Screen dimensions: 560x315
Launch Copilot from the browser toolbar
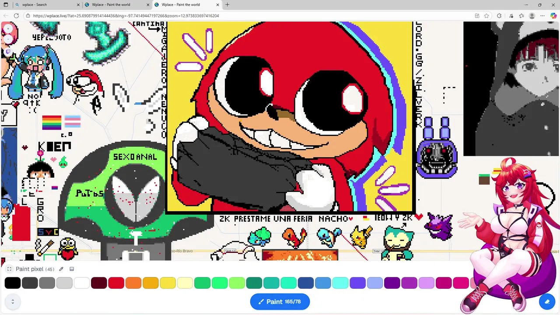pyautogui.click(x=553, y=16)
